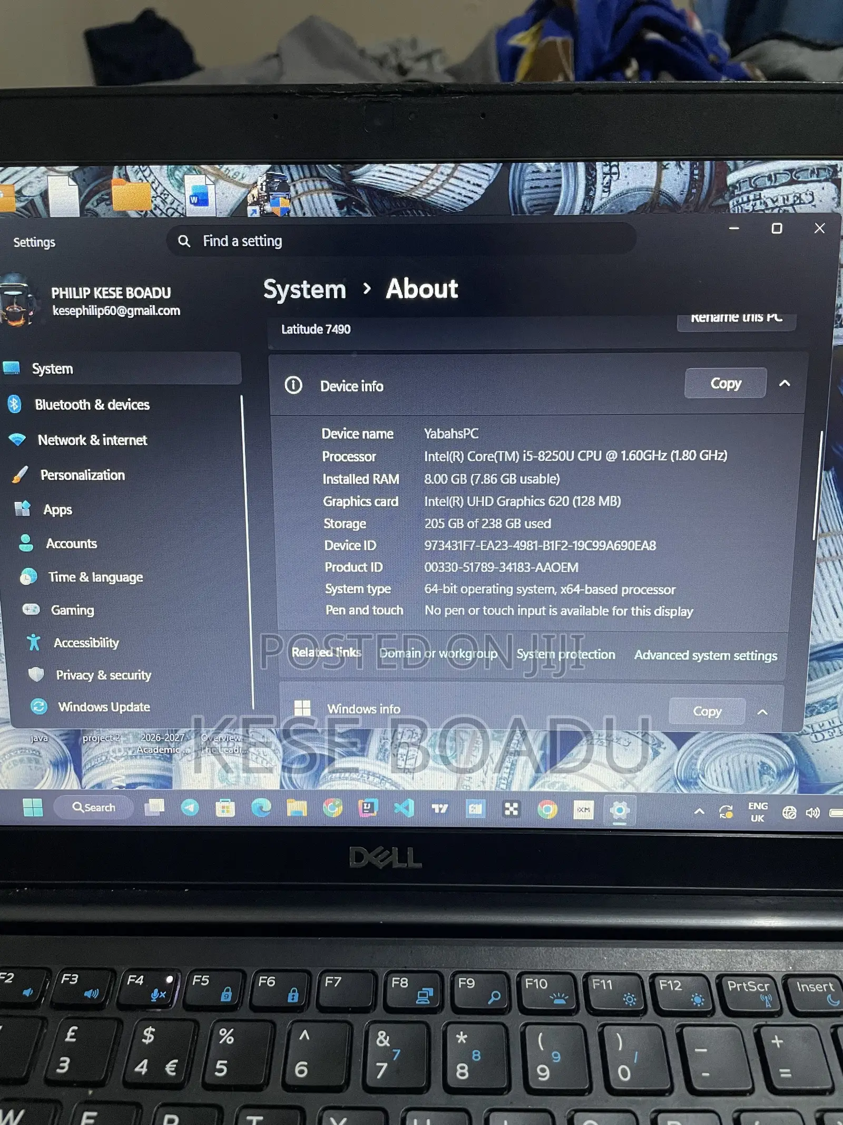Image resolution: width=843 pixels, height=1125 pixels.
Task: Click the volume speaker icon
Action: click(812, 812)
